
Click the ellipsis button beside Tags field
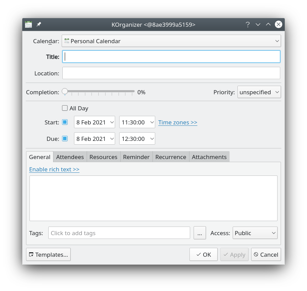point(200,233)
